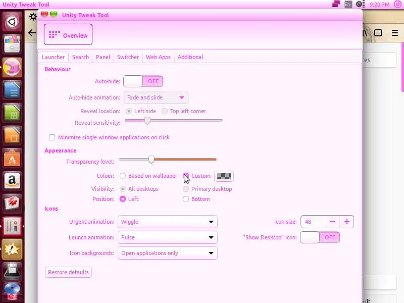Select Left side reveal location
This screenshot has width=404, height=303.
coord(128,111)
